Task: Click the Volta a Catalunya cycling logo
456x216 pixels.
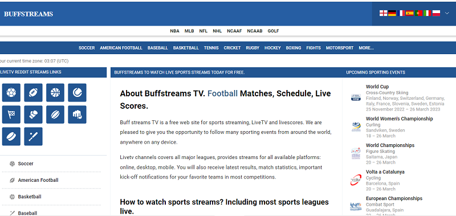Action: (356, 180)
